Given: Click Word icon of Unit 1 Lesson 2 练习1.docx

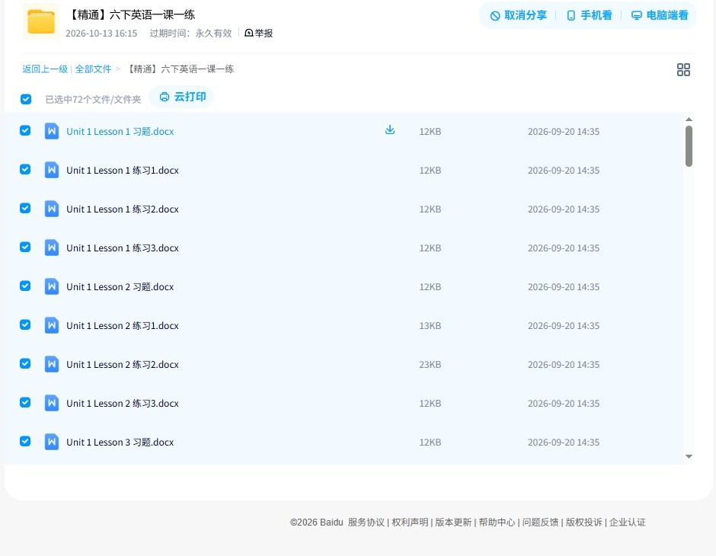Looking at the screenshot, I should coord(52,325).
